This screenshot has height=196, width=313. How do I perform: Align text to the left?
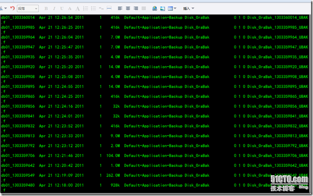pyautogui.click(x=120, y=8)
